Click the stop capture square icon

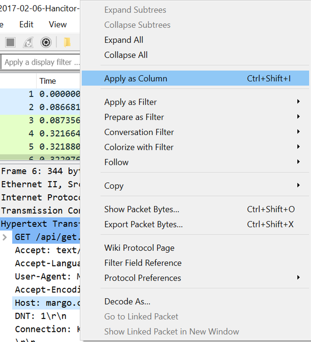[11, 42]
